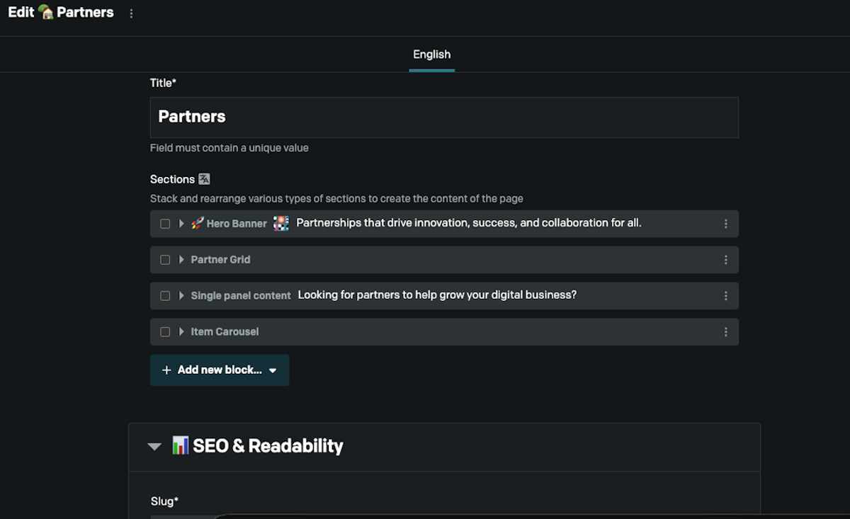The image size is (850, 519).
Task: Open options menu for Hero Banner block
Action: [725, 224]
